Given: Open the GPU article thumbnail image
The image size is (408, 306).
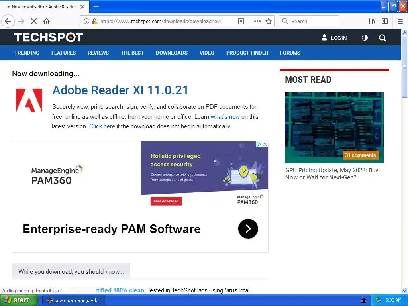Looking at the screenshot, I should pyautogui.click(x=334, y=128).
